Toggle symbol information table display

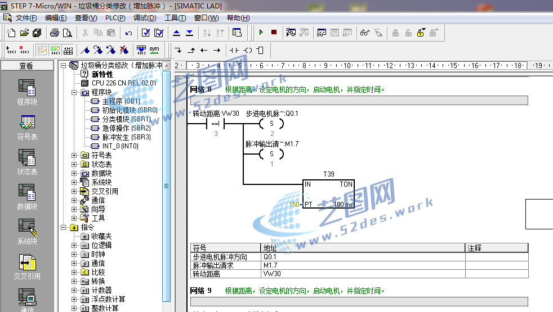[x=68, y=50]
